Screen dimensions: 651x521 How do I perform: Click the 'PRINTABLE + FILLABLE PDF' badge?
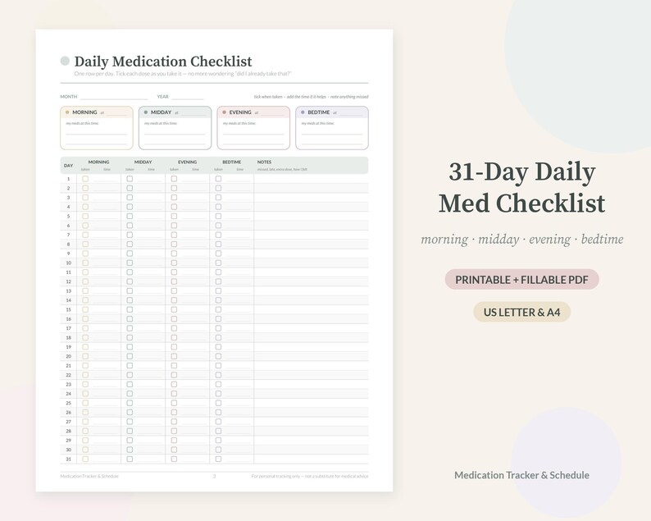point(522,280)
